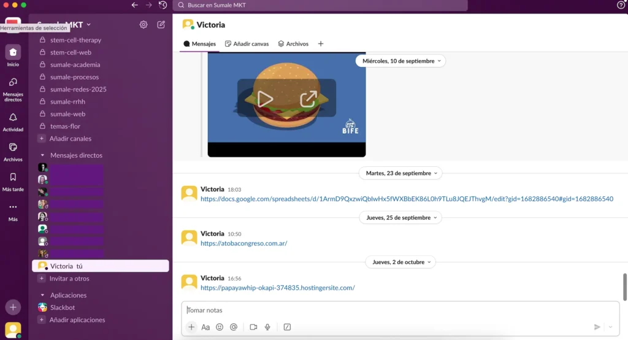
Task: Click Añadir canales in the sidebar
Action: point(70,139)
